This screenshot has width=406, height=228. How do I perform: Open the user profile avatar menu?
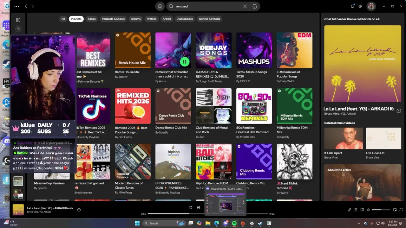click(x=371, y=6)
